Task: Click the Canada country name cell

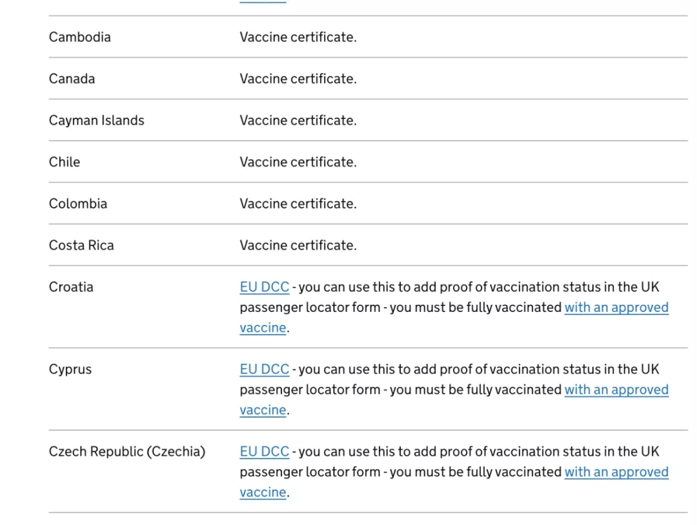Action: coord(72,79)
